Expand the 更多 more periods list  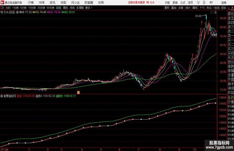point(89,8)
